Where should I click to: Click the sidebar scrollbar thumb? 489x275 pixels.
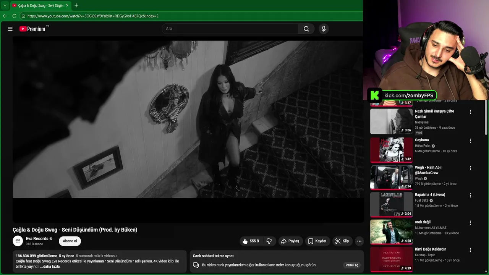[x=486, y=118]
